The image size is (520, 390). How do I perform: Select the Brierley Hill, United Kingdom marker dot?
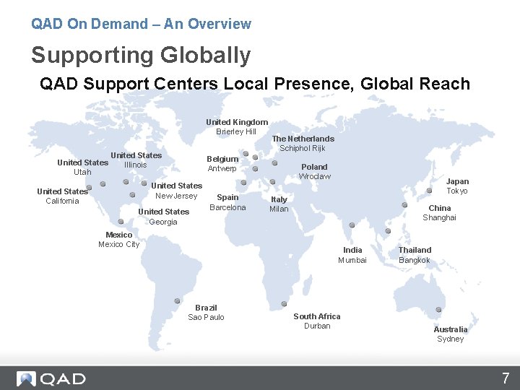pos(246,154)
